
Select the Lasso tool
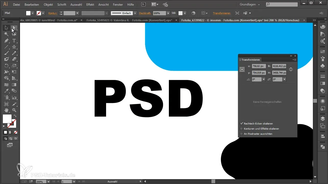pyautogui.click(x=14, y=34)
